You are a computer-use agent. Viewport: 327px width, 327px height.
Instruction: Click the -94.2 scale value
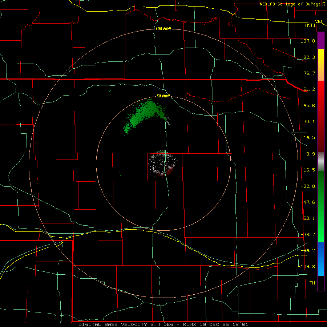308,251
